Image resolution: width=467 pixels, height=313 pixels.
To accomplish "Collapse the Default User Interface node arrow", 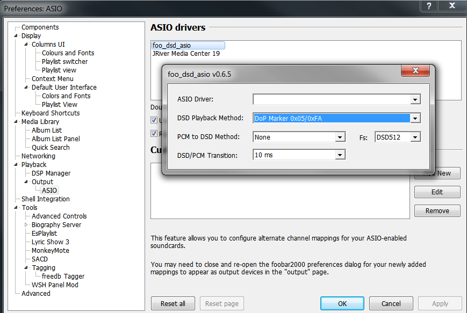I will click(26, 87).
